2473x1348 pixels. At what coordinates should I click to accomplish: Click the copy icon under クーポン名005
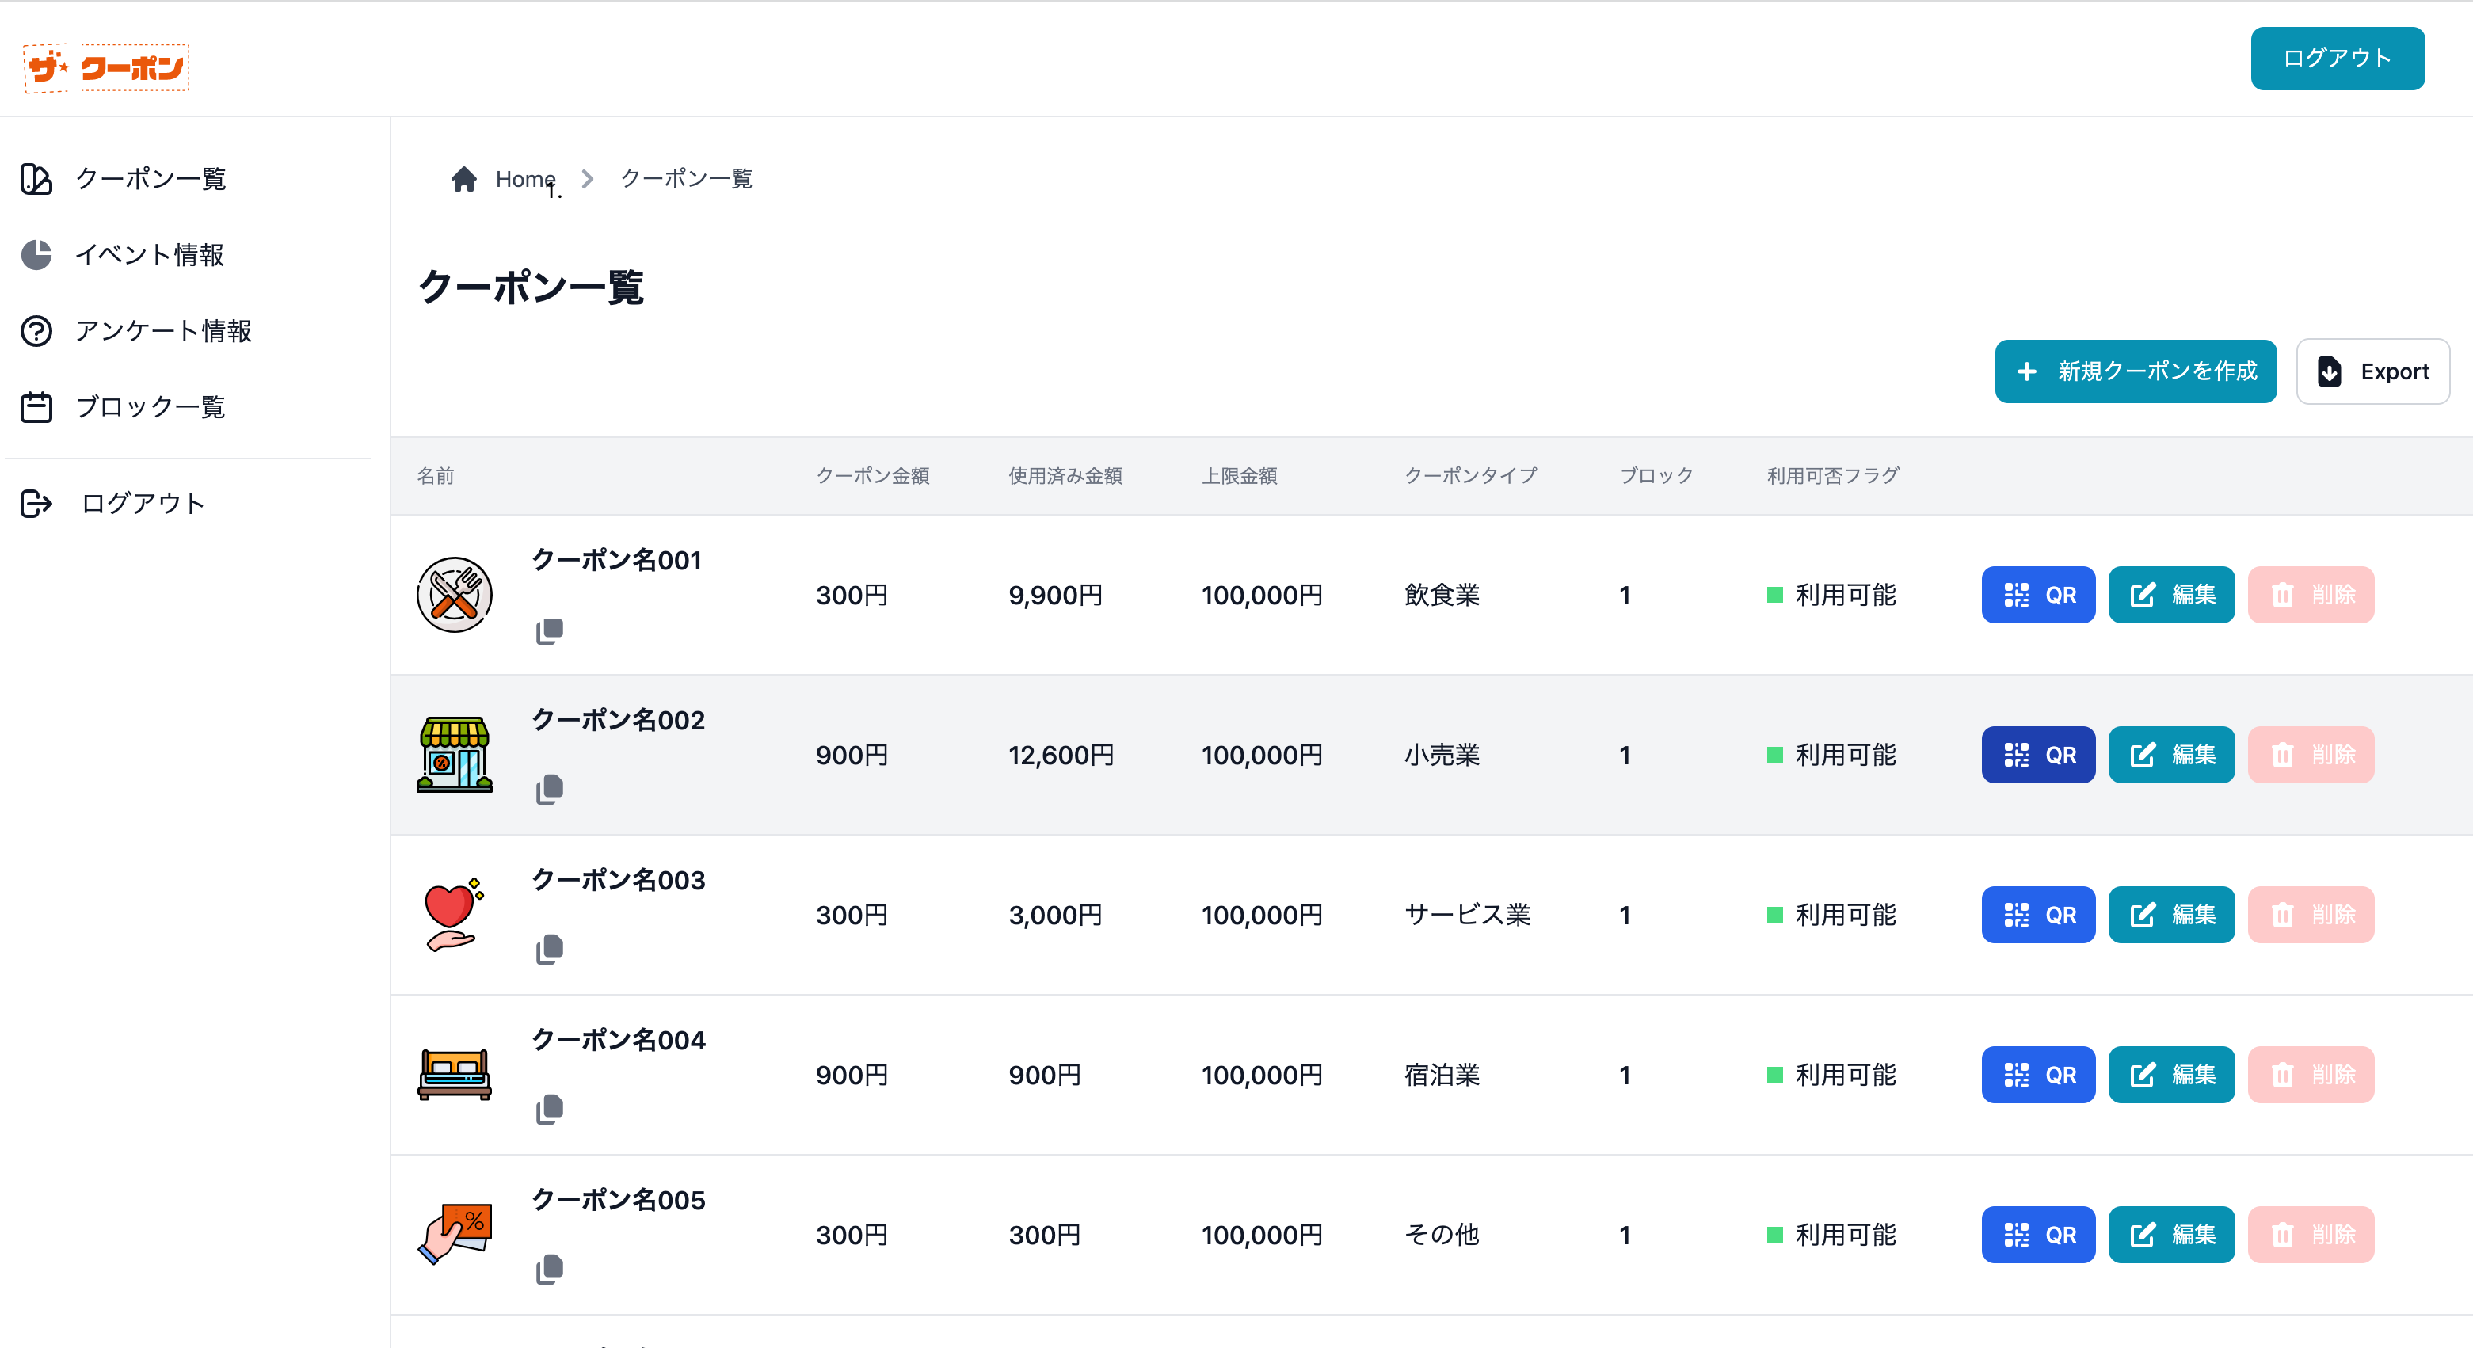coord(550,1268)
